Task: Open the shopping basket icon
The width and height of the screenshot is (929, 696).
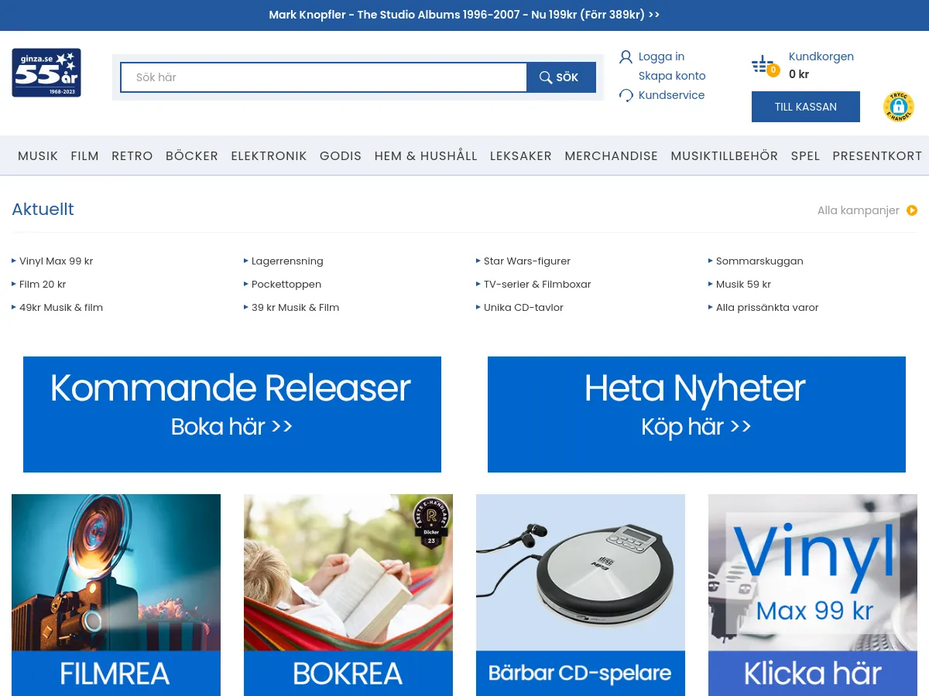Action: coord(763,65)
